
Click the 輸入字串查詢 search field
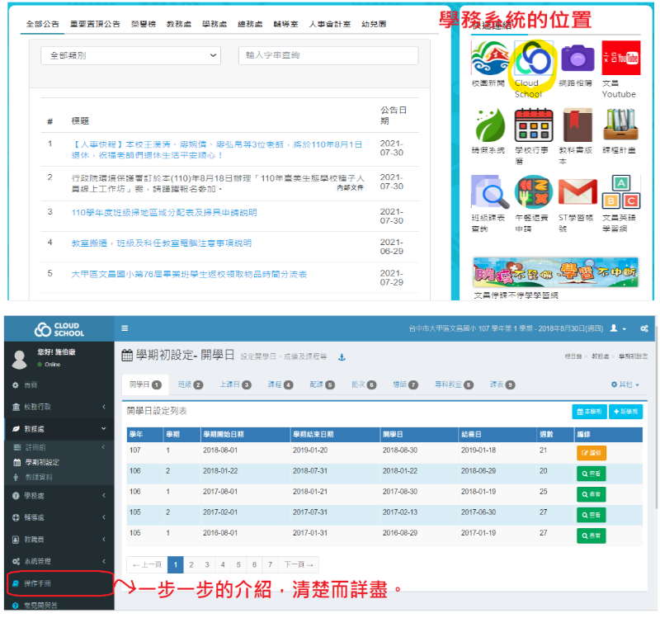328,55
